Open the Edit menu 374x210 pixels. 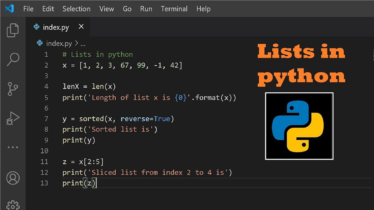coord(48,9)
